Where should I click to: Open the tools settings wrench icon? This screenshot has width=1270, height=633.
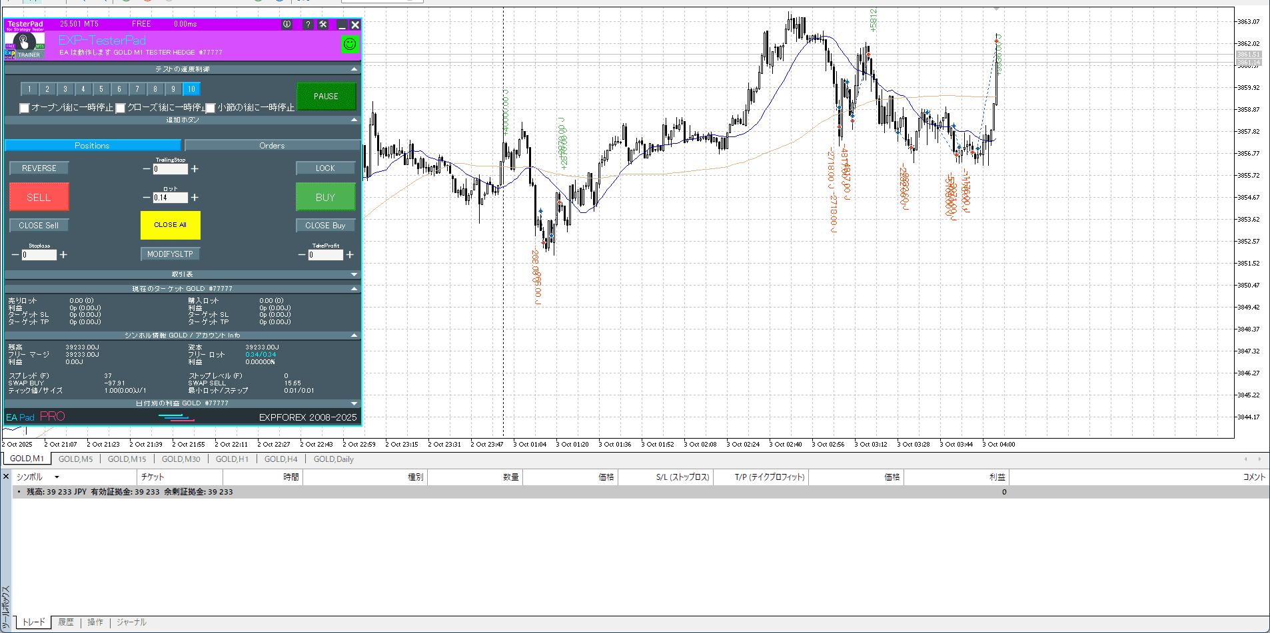point(323,24)
